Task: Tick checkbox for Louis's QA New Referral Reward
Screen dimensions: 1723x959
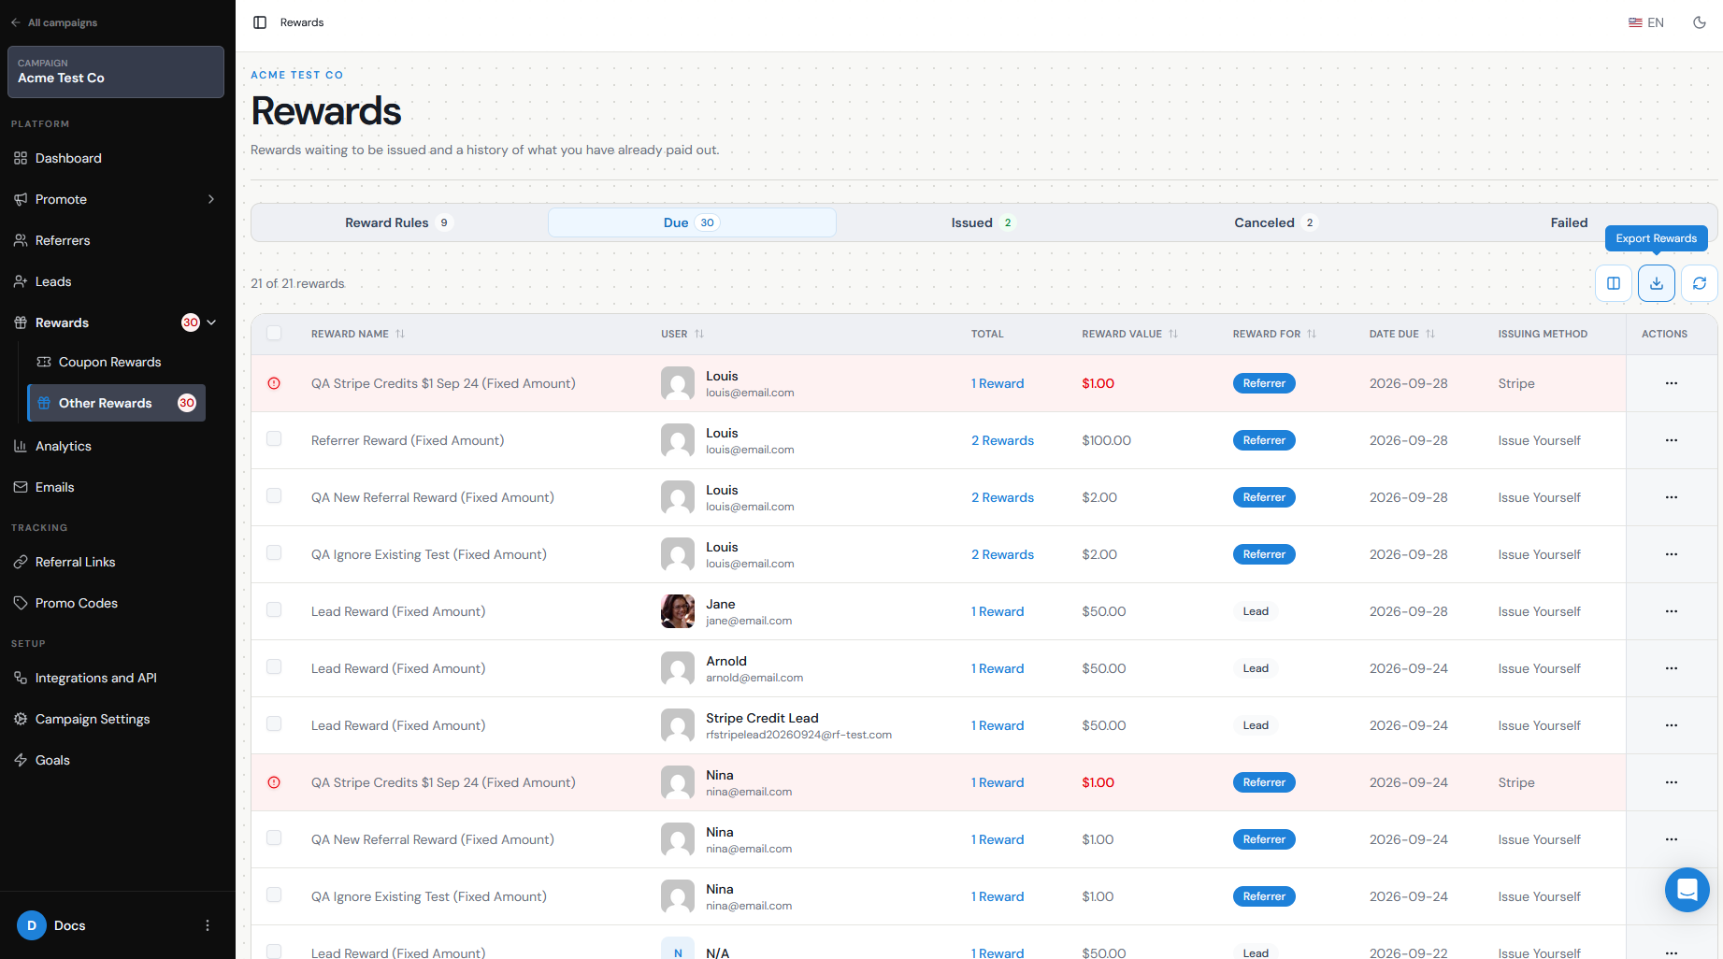Action: pos(274,496)
